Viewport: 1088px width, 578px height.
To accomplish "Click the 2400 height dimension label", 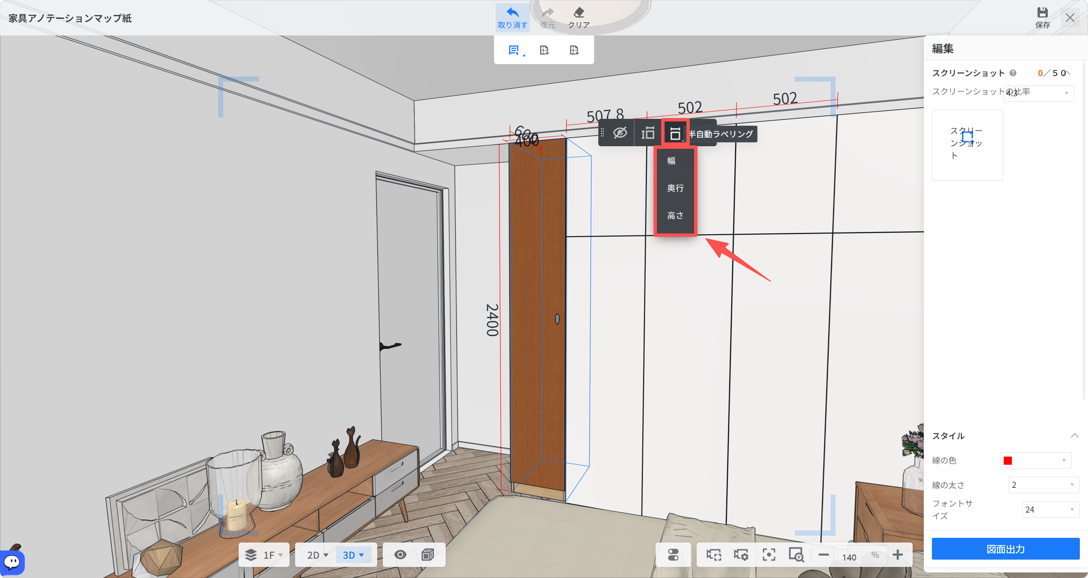I will [x=492, y=320].
